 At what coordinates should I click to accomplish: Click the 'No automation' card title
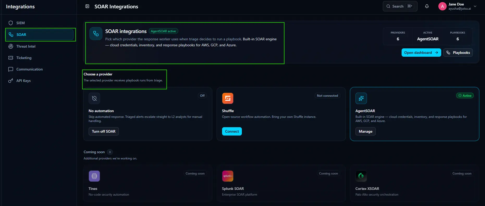[x=101, y=111]
